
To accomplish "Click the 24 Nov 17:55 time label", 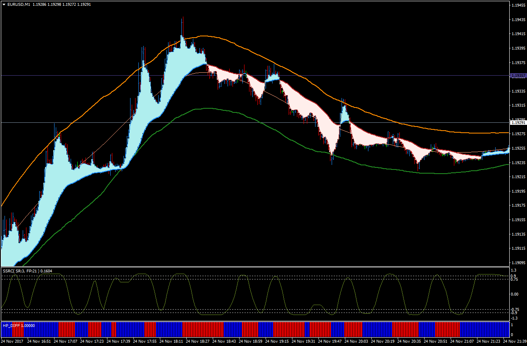I will tap(145, 342).
